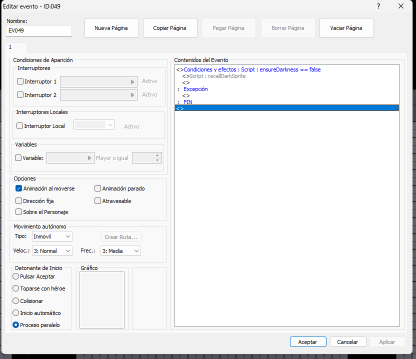Choose Inicio automático trigger option
The height and width of the screenshot is (359, 416).
16,313
